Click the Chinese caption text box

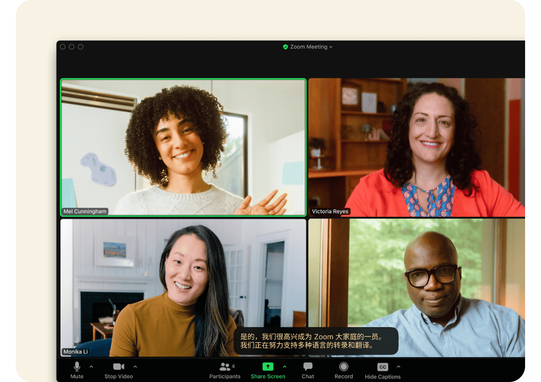tap(316, 341)
